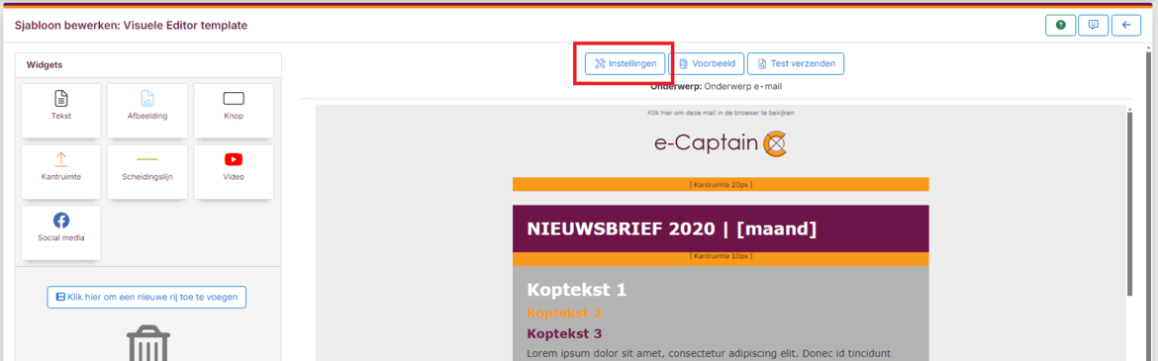Click the Lorem ipsum paragraph text
This screenshot has width=1158, height=361.
click(x=709, y=354)
